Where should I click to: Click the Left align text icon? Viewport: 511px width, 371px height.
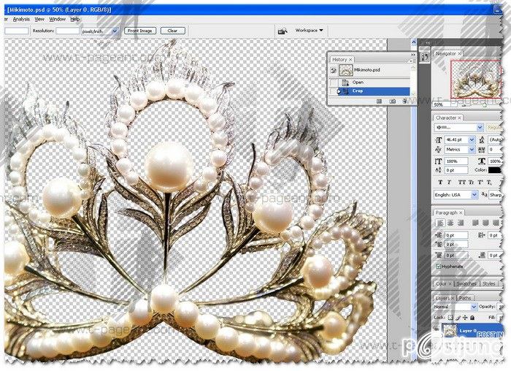pos(440,223)
